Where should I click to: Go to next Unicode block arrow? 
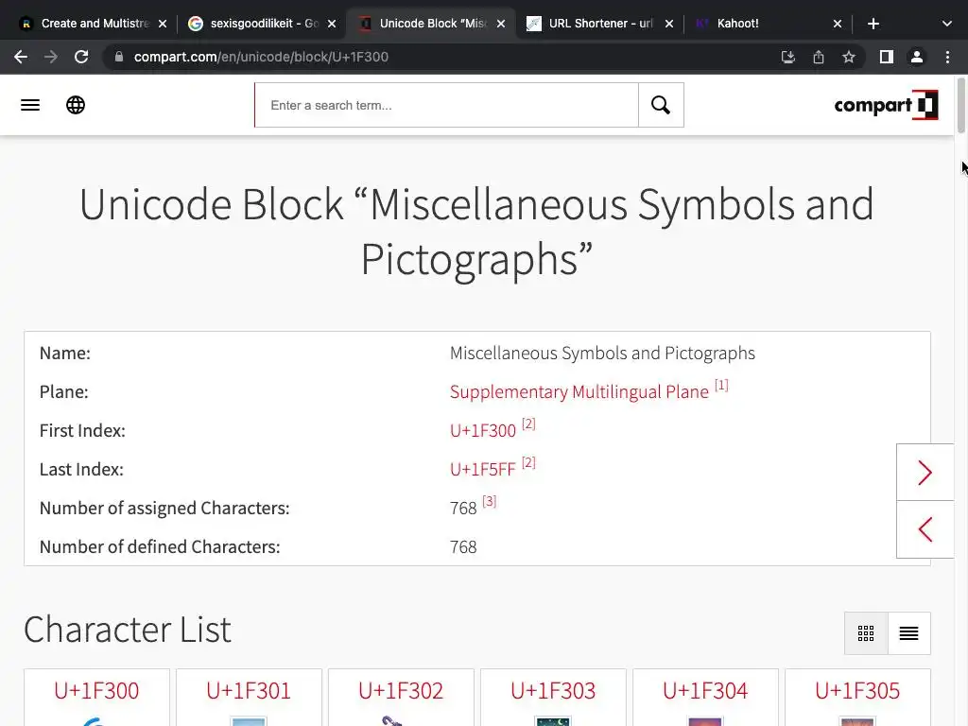925,473
